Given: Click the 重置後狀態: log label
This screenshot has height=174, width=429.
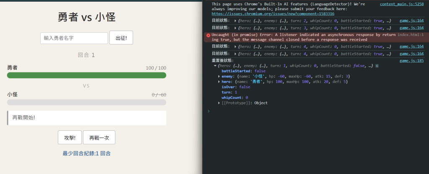Looking at the screenshot, I should [x=223, y=60].
